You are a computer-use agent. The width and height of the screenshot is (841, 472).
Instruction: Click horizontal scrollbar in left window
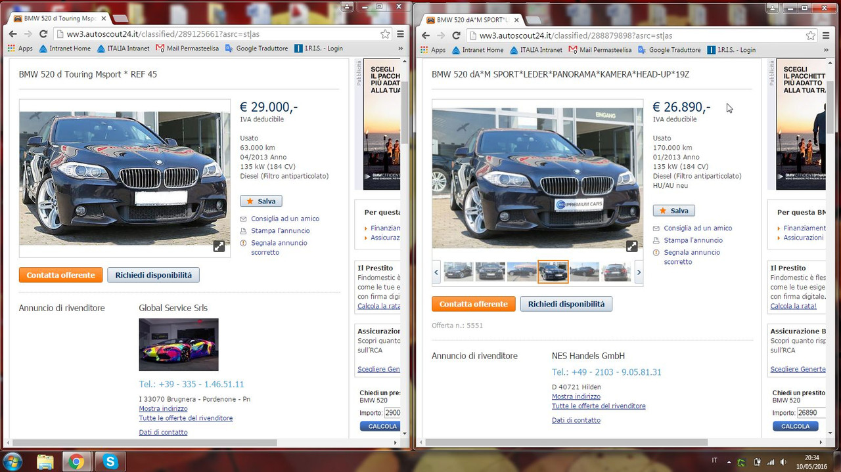tap(145, 443)
